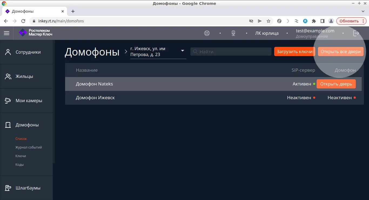Click the logout icon in the header
The width and height of the screenshot is (369, 200).
(356, 33)
